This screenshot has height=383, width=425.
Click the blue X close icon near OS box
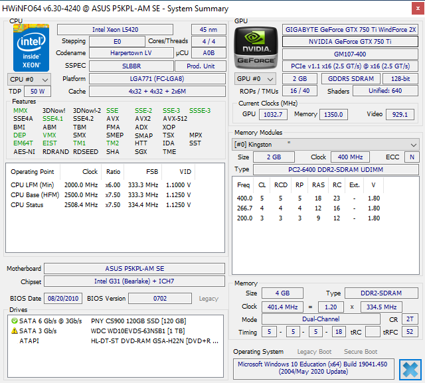click(x=410, y=370)
